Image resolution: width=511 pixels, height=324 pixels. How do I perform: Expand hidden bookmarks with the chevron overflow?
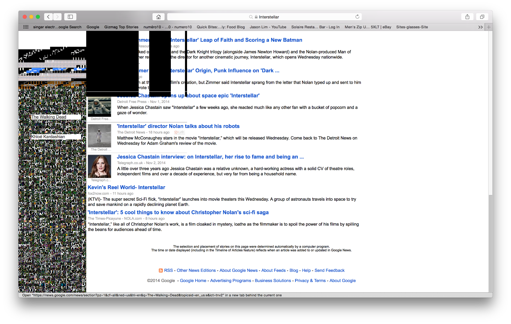click(480, 27)
